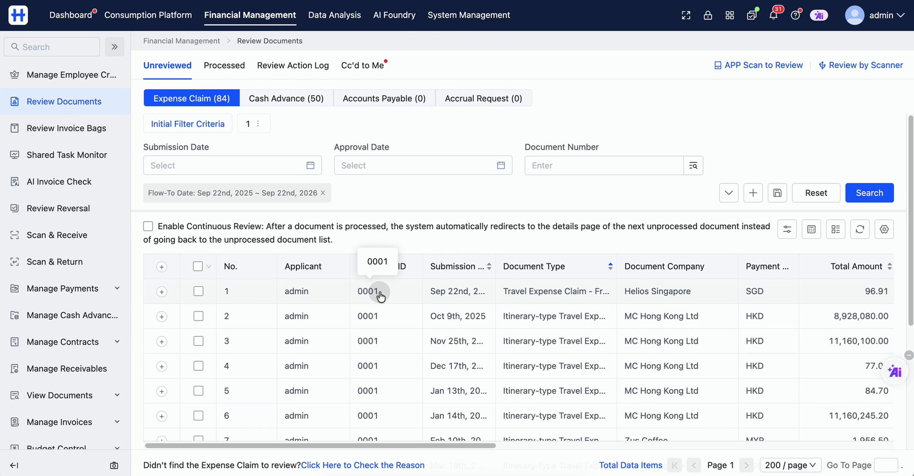Open the notifications bell with 31 badge
The height and width of the screenshot is (476, 914).
point(773,15)
